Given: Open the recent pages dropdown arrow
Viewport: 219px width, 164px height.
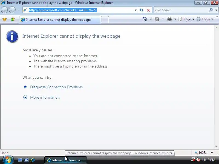Looking at the screenshot, I should click(18, 10).
